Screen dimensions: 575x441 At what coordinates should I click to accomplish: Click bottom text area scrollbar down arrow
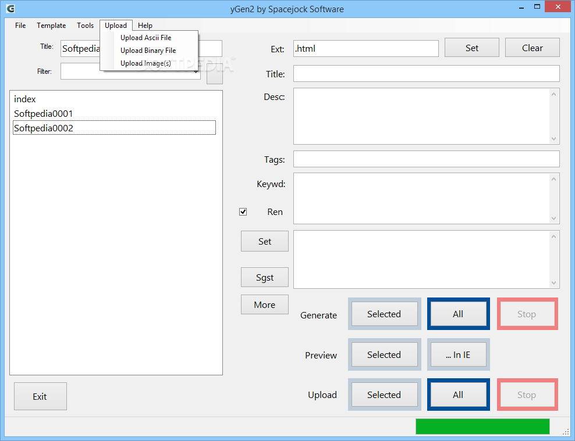click(x=553, y=283)
